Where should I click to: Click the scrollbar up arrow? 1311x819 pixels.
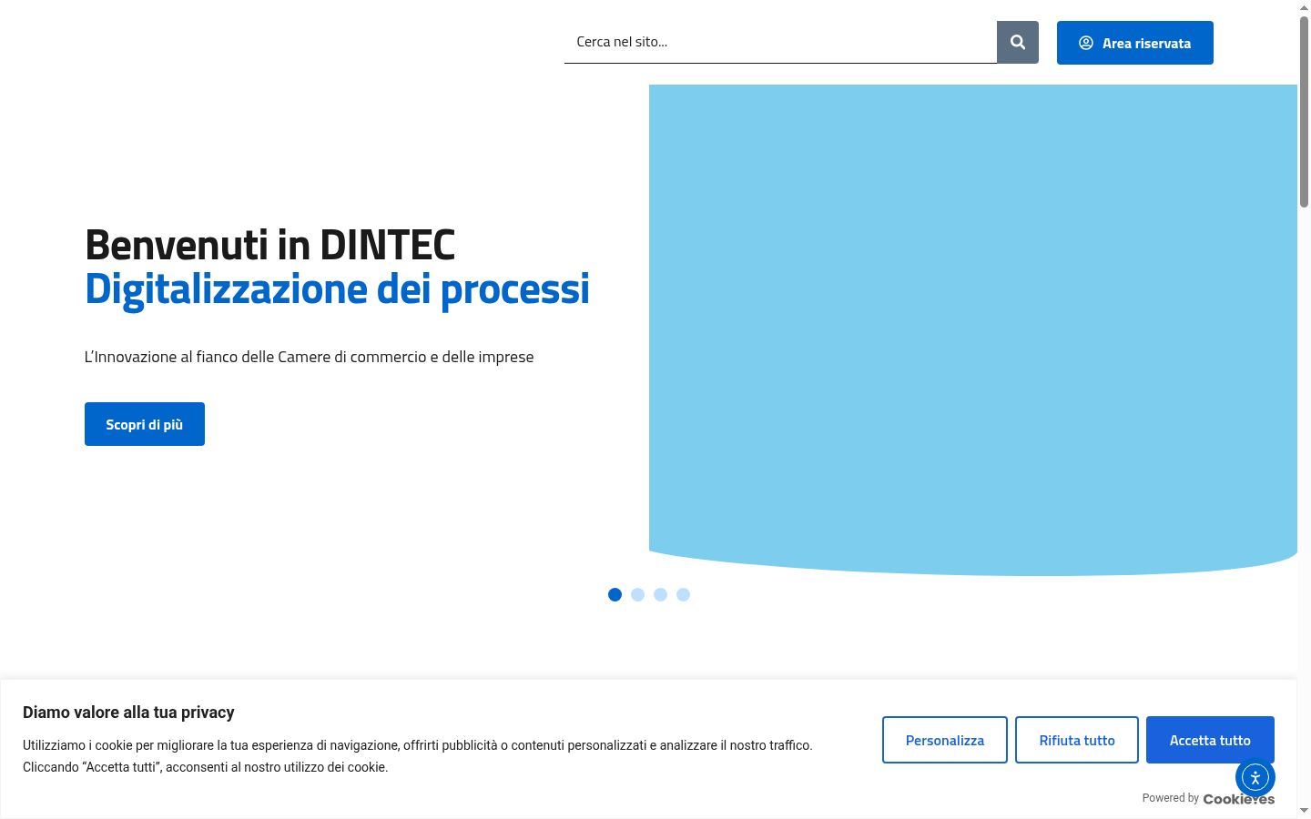tap(1304, 6)
